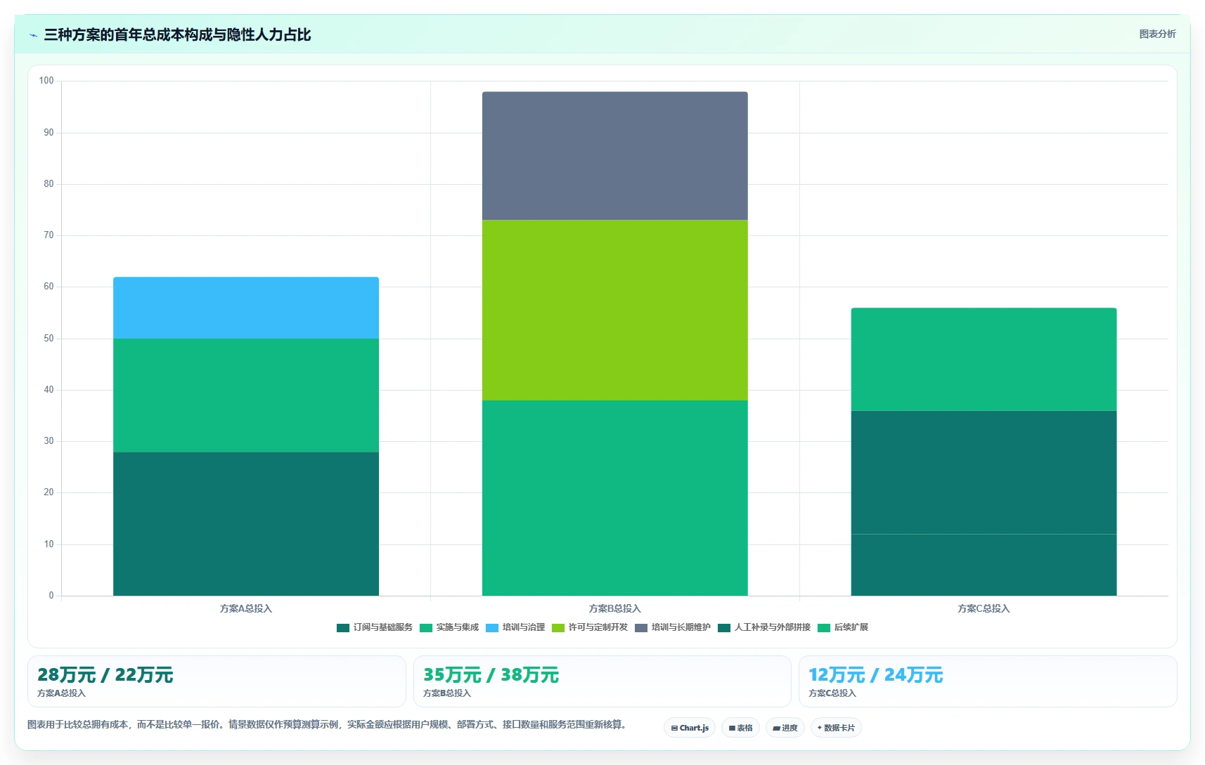Screen dimensions: 1205x765
Task: Toggle the 许可与定制开发 legend item
Action: (590, 627)
